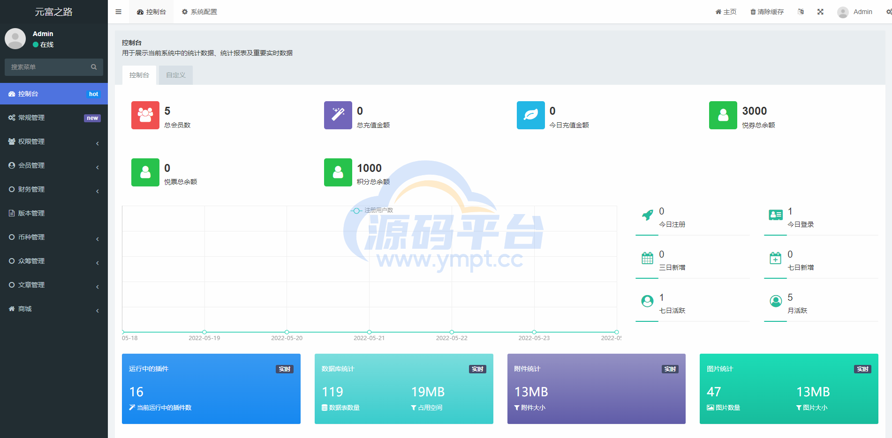Click the 今日充值金额 leaf icon
The image size is (892, 438).
[531, 115]
